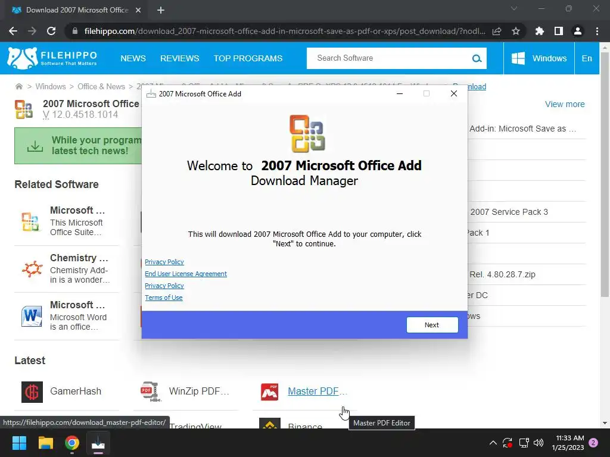Click the 2007 Microsoft Office page icon
This screenshot has height=457, width=610.
(24, 109)
